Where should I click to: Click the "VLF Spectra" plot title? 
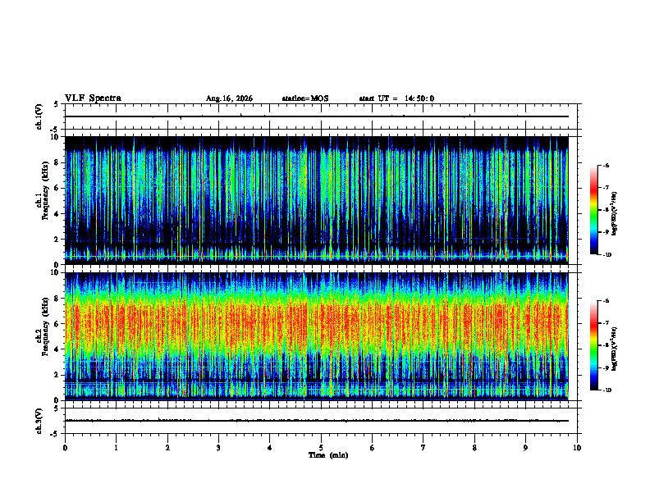(93, 98)
